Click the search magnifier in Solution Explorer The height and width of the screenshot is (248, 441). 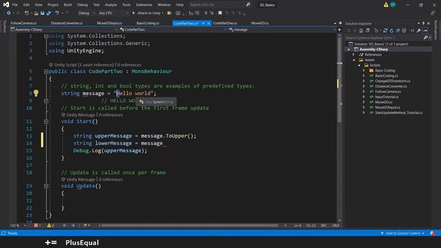tap(426, 38)
